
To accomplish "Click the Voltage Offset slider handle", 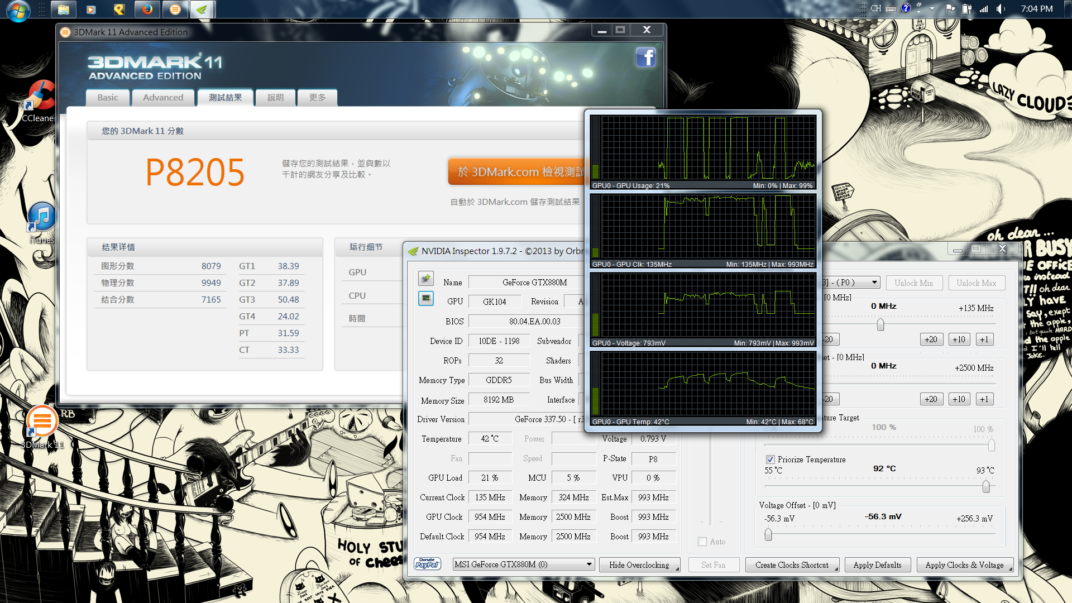I will 768,534.
